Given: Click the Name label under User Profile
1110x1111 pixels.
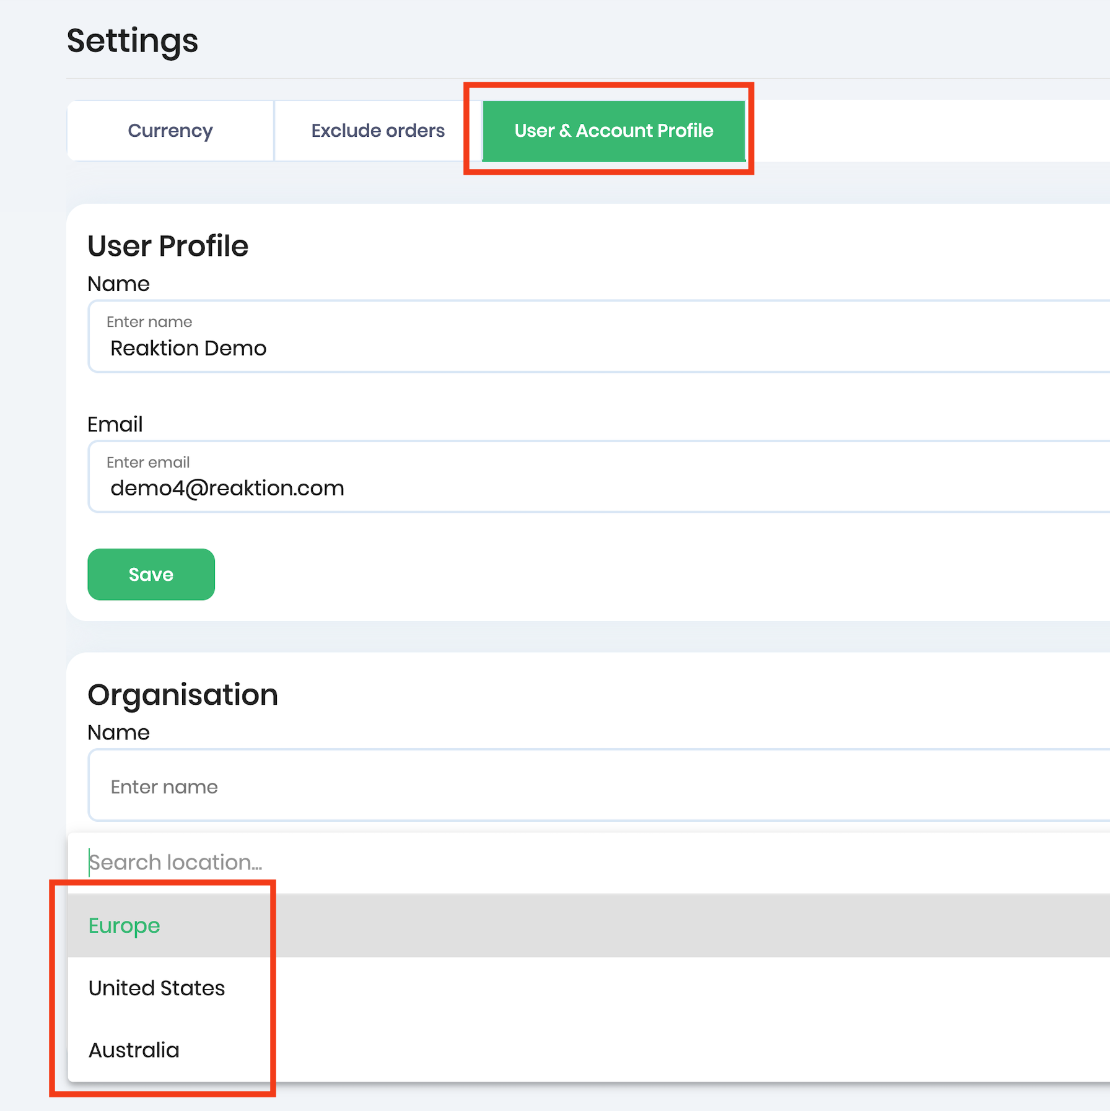Looking at the screenshot, I should 118,284.
